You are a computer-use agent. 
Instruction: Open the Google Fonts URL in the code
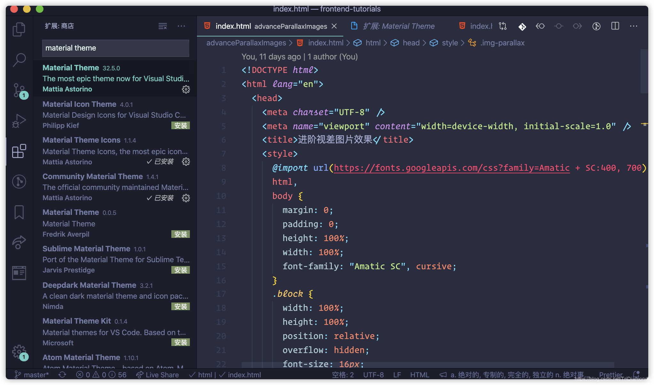coord(451,168)
